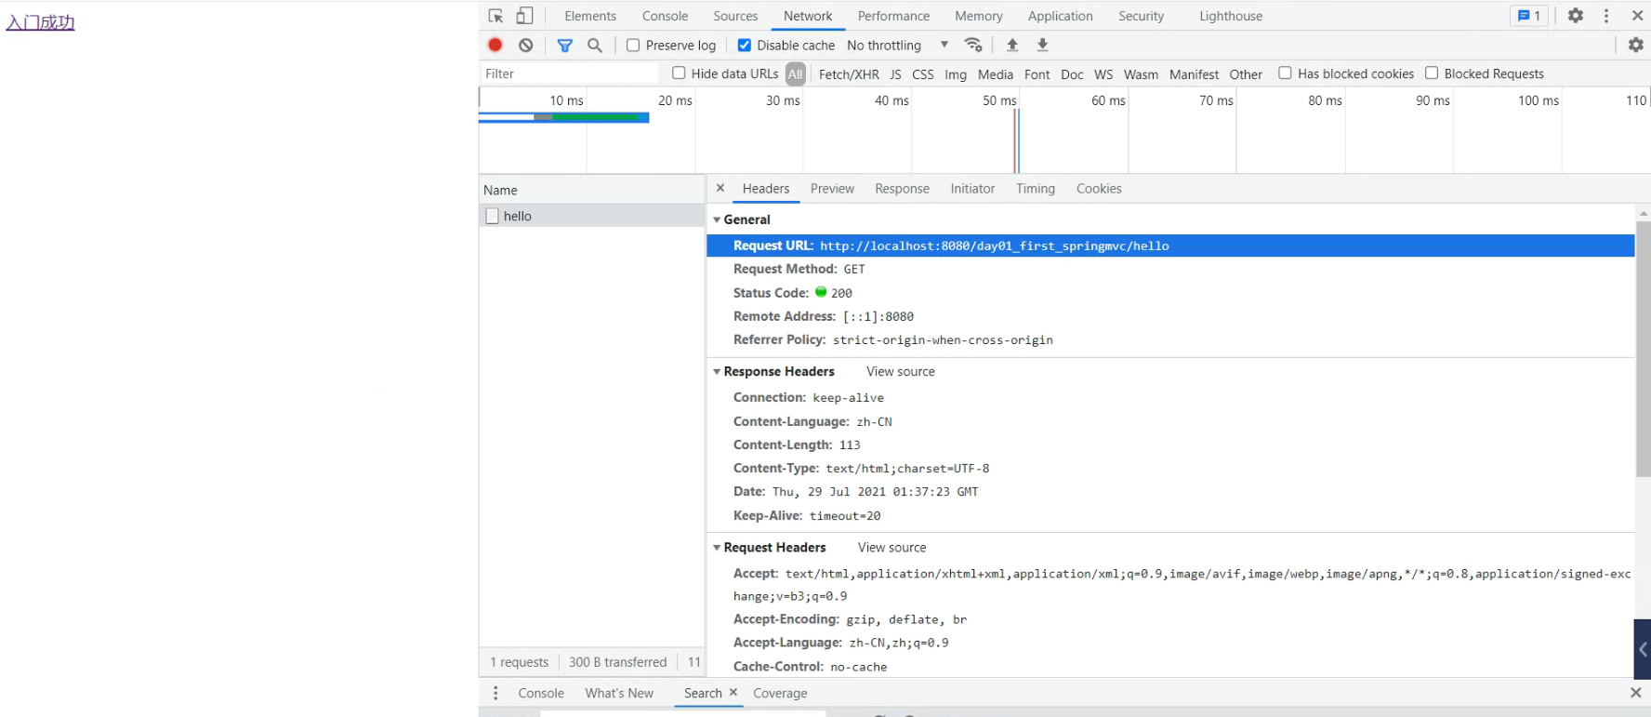Screen dimensions: 1651x717
Task: Open the No throttling dropdown
Action: pos(898,45)
